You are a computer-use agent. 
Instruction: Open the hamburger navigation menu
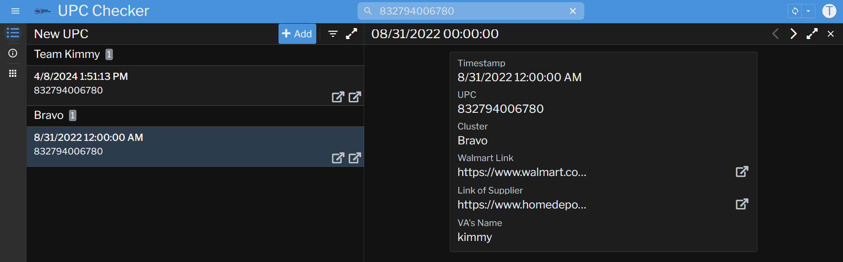[15, 11]
